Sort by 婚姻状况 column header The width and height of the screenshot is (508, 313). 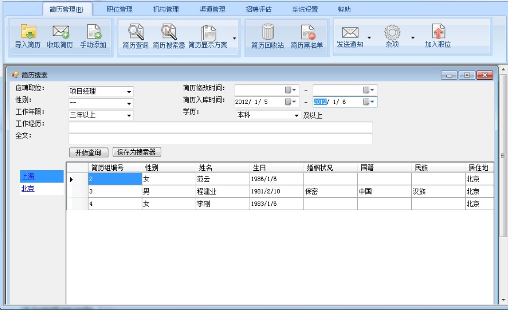pos(330,168)
